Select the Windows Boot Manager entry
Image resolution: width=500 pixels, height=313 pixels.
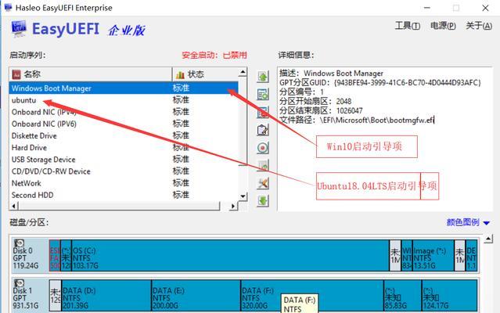(124, 88)
